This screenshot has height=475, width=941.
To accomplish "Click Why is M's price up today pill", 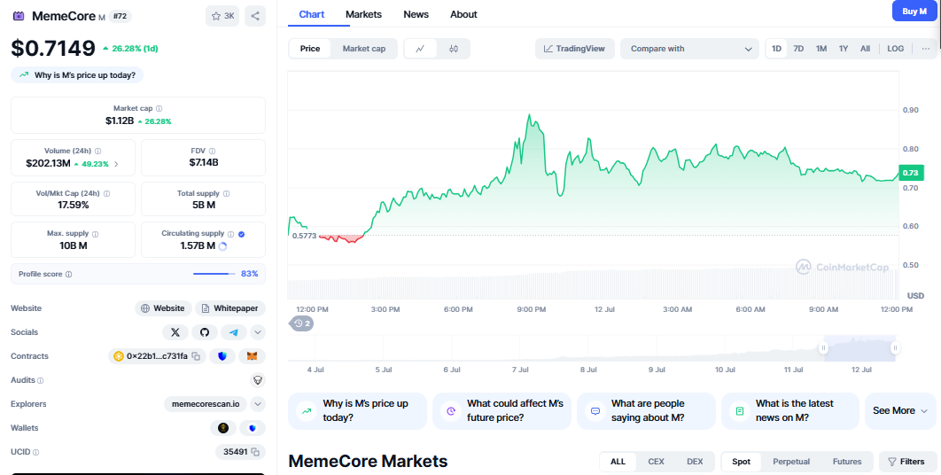I will tap(77, 75).
